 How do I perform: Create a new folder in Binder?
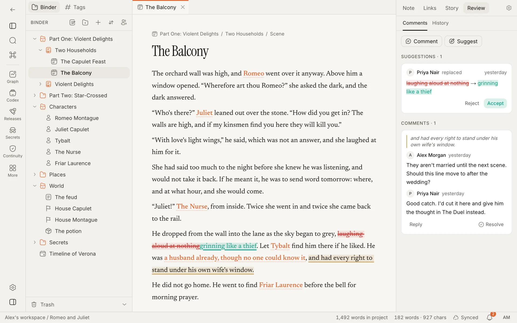tap(85, 22)
